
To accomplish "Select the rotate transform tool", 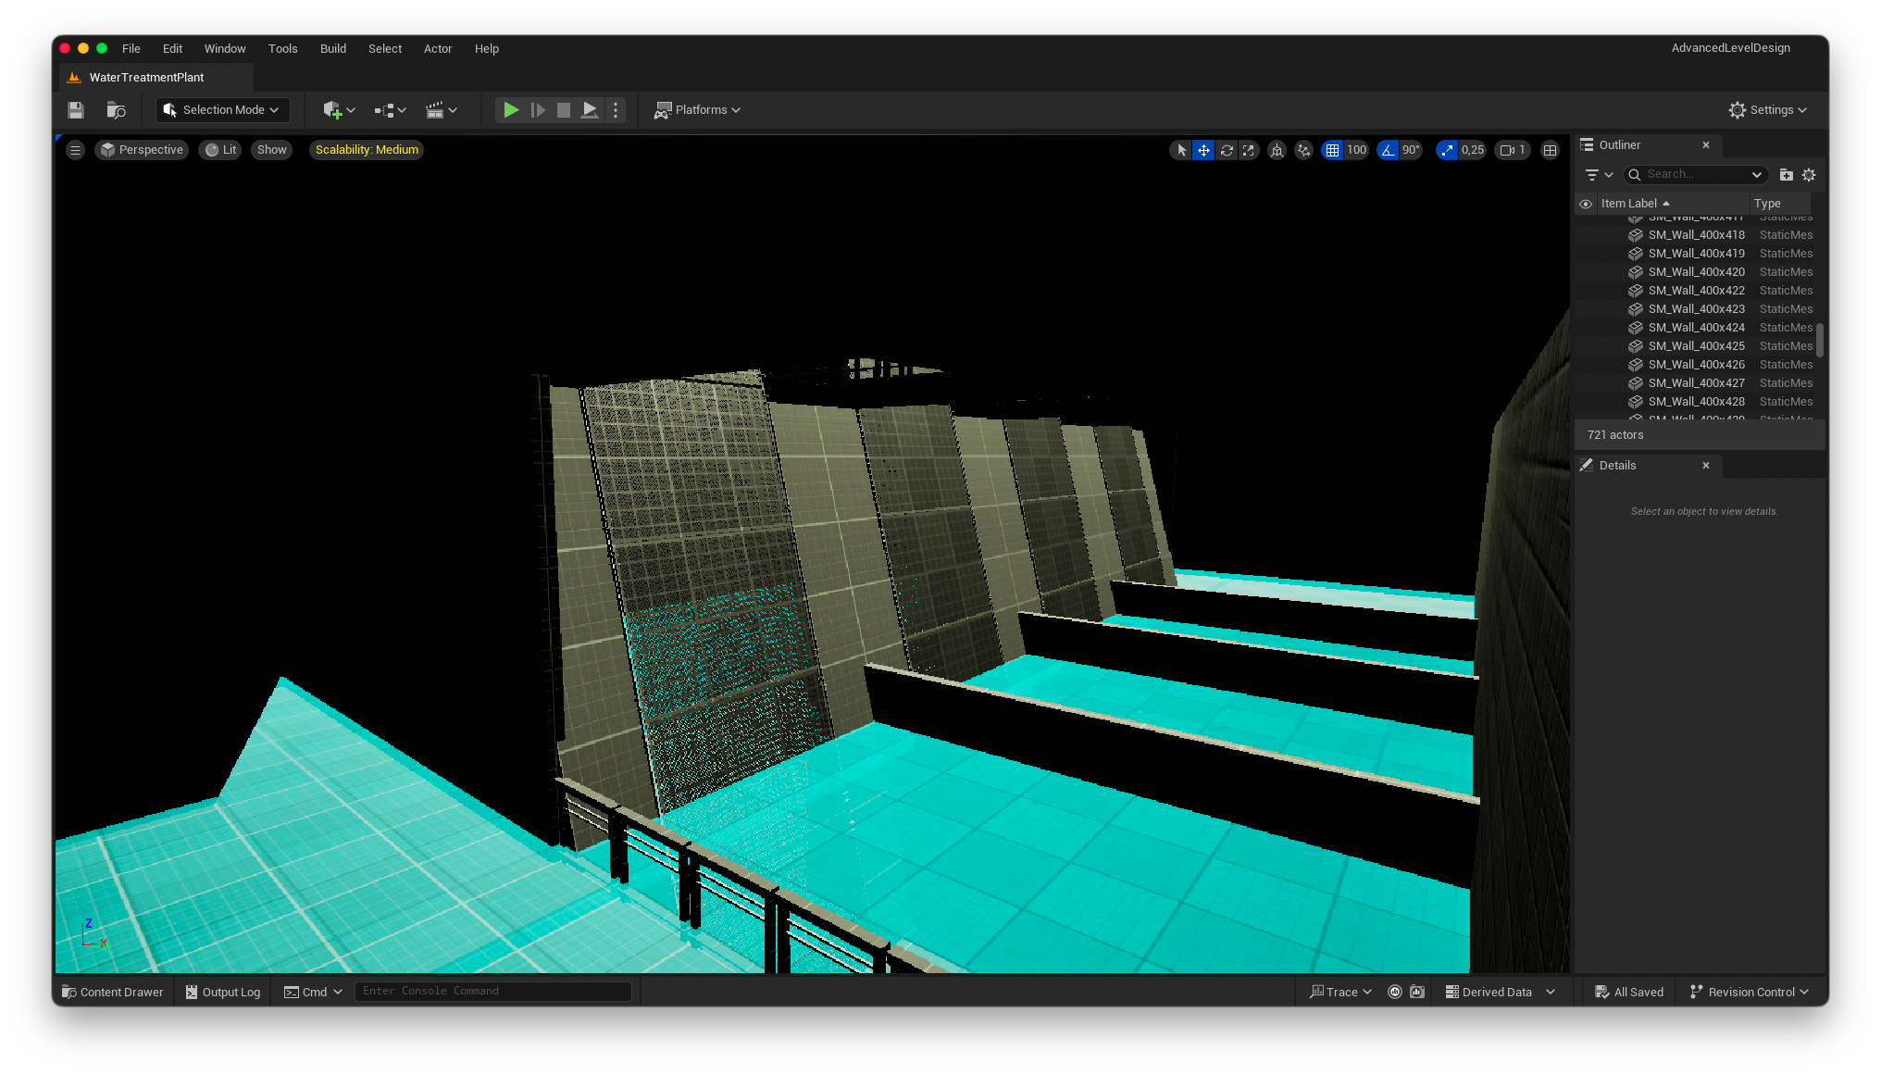I will pyautogui.click(x=1227, y=150).
